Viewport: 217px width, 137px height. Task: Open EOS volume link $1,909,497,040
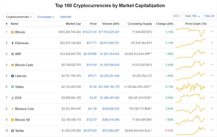point(110,98)
